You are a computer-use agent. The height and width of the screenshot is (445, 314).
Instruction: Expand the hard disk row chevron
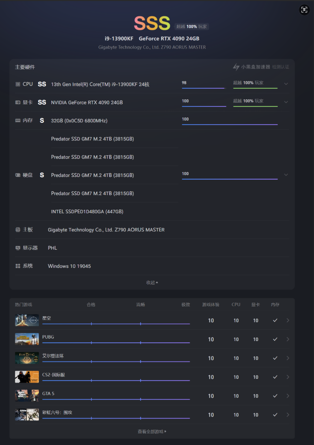click(x=286, y=175)
